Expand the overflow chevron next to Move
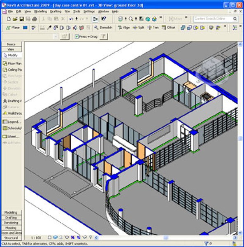Viewport: 244px width, 247px height. [x=186, y=17]
